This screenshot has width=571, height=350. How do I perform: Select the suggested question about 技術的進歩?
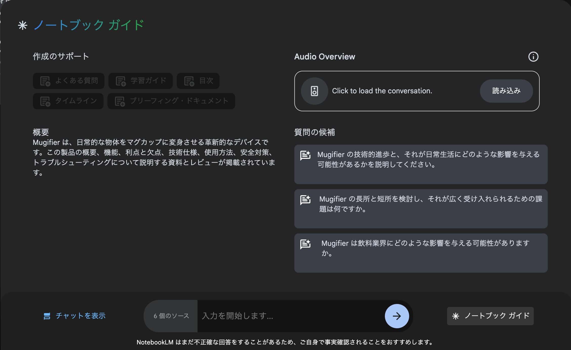click(x=421, y=164)
